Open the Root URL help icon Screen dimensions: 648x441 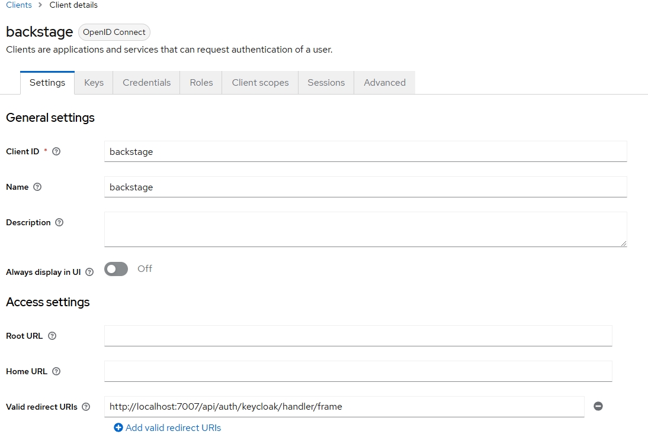click(52, 336)
